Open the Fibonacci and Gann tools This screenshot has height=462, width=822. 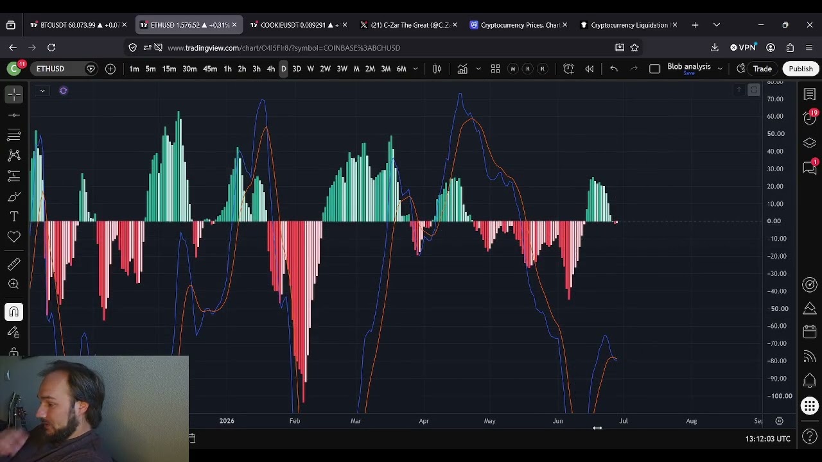[x=14, y=135]
